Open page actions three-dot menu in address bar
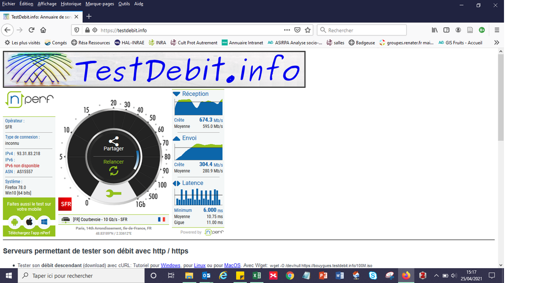The image size is (549, 283). pyautogui.click(x=287, y=30)
